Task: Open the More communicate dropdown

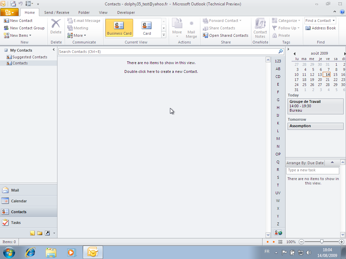Action: click(77, 35)
